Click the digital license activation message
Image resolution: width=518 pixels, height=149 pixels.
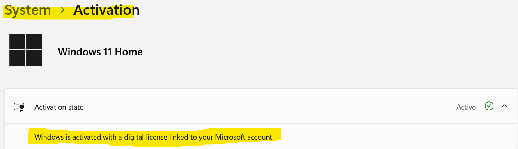click(x=154, y=137)
